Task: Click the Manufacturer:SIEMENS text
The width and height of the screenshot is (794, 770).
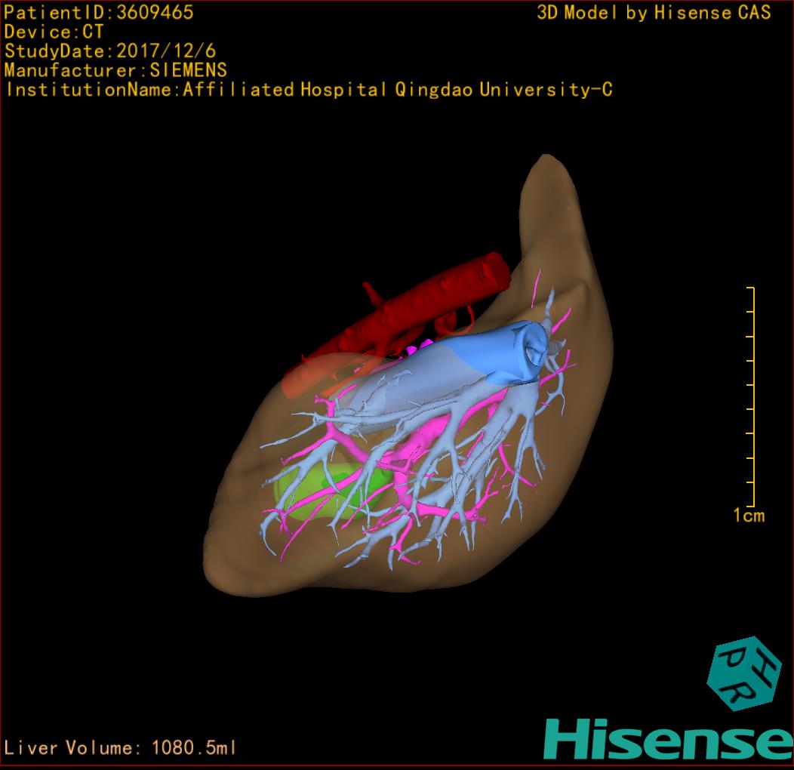Action: click(115, 70)
